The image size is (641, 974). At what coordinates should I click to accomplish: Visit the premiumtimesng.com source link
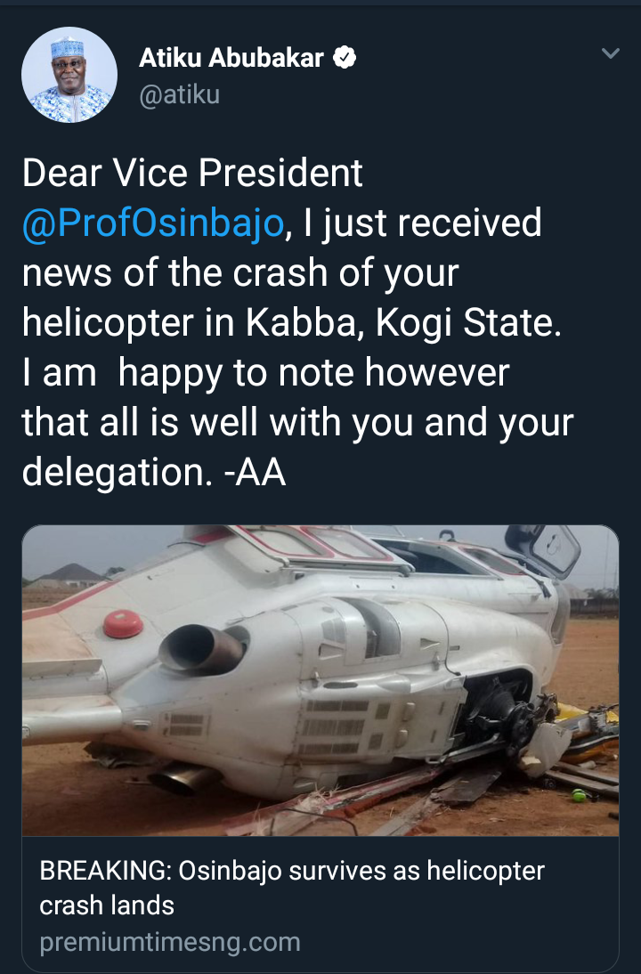click(170, 942)
